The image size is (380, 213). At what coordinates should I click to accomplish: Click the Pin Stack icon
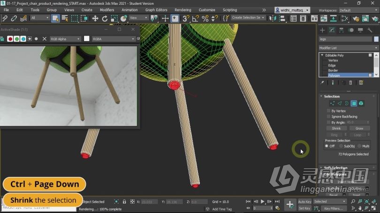point(322,83)
